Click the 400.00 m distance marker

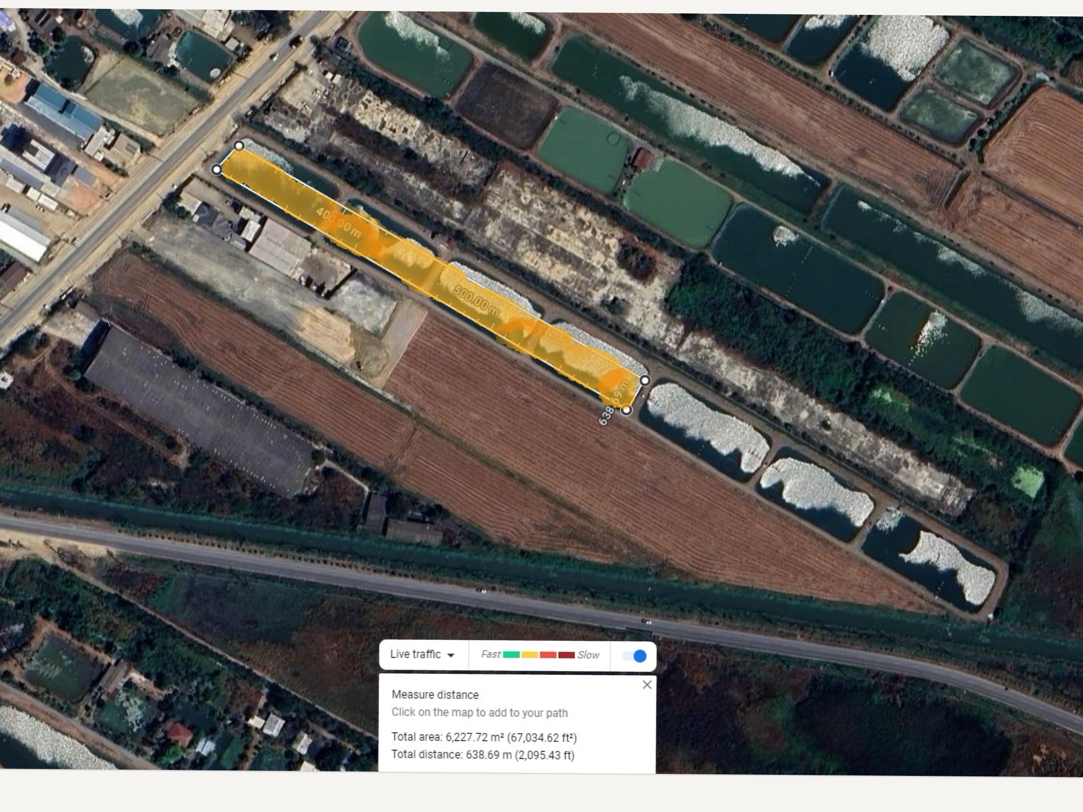point(338,222)
